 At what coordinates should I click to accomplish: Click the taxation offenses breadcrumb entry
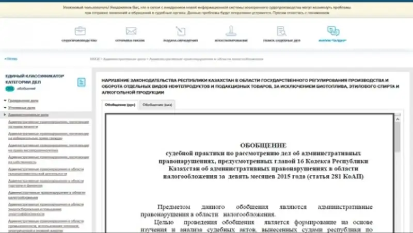pos(206,59)
